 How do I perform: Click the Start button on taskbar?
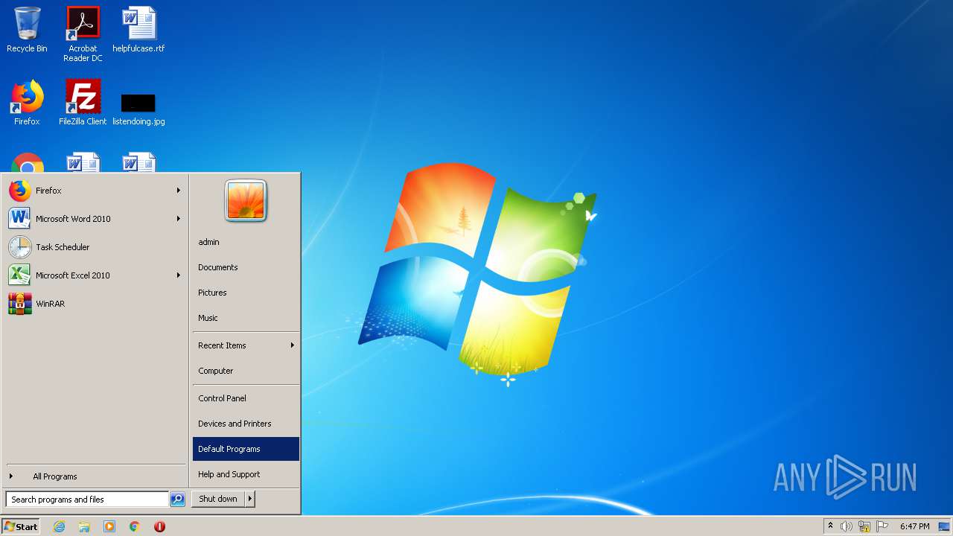tap(21, 526)
